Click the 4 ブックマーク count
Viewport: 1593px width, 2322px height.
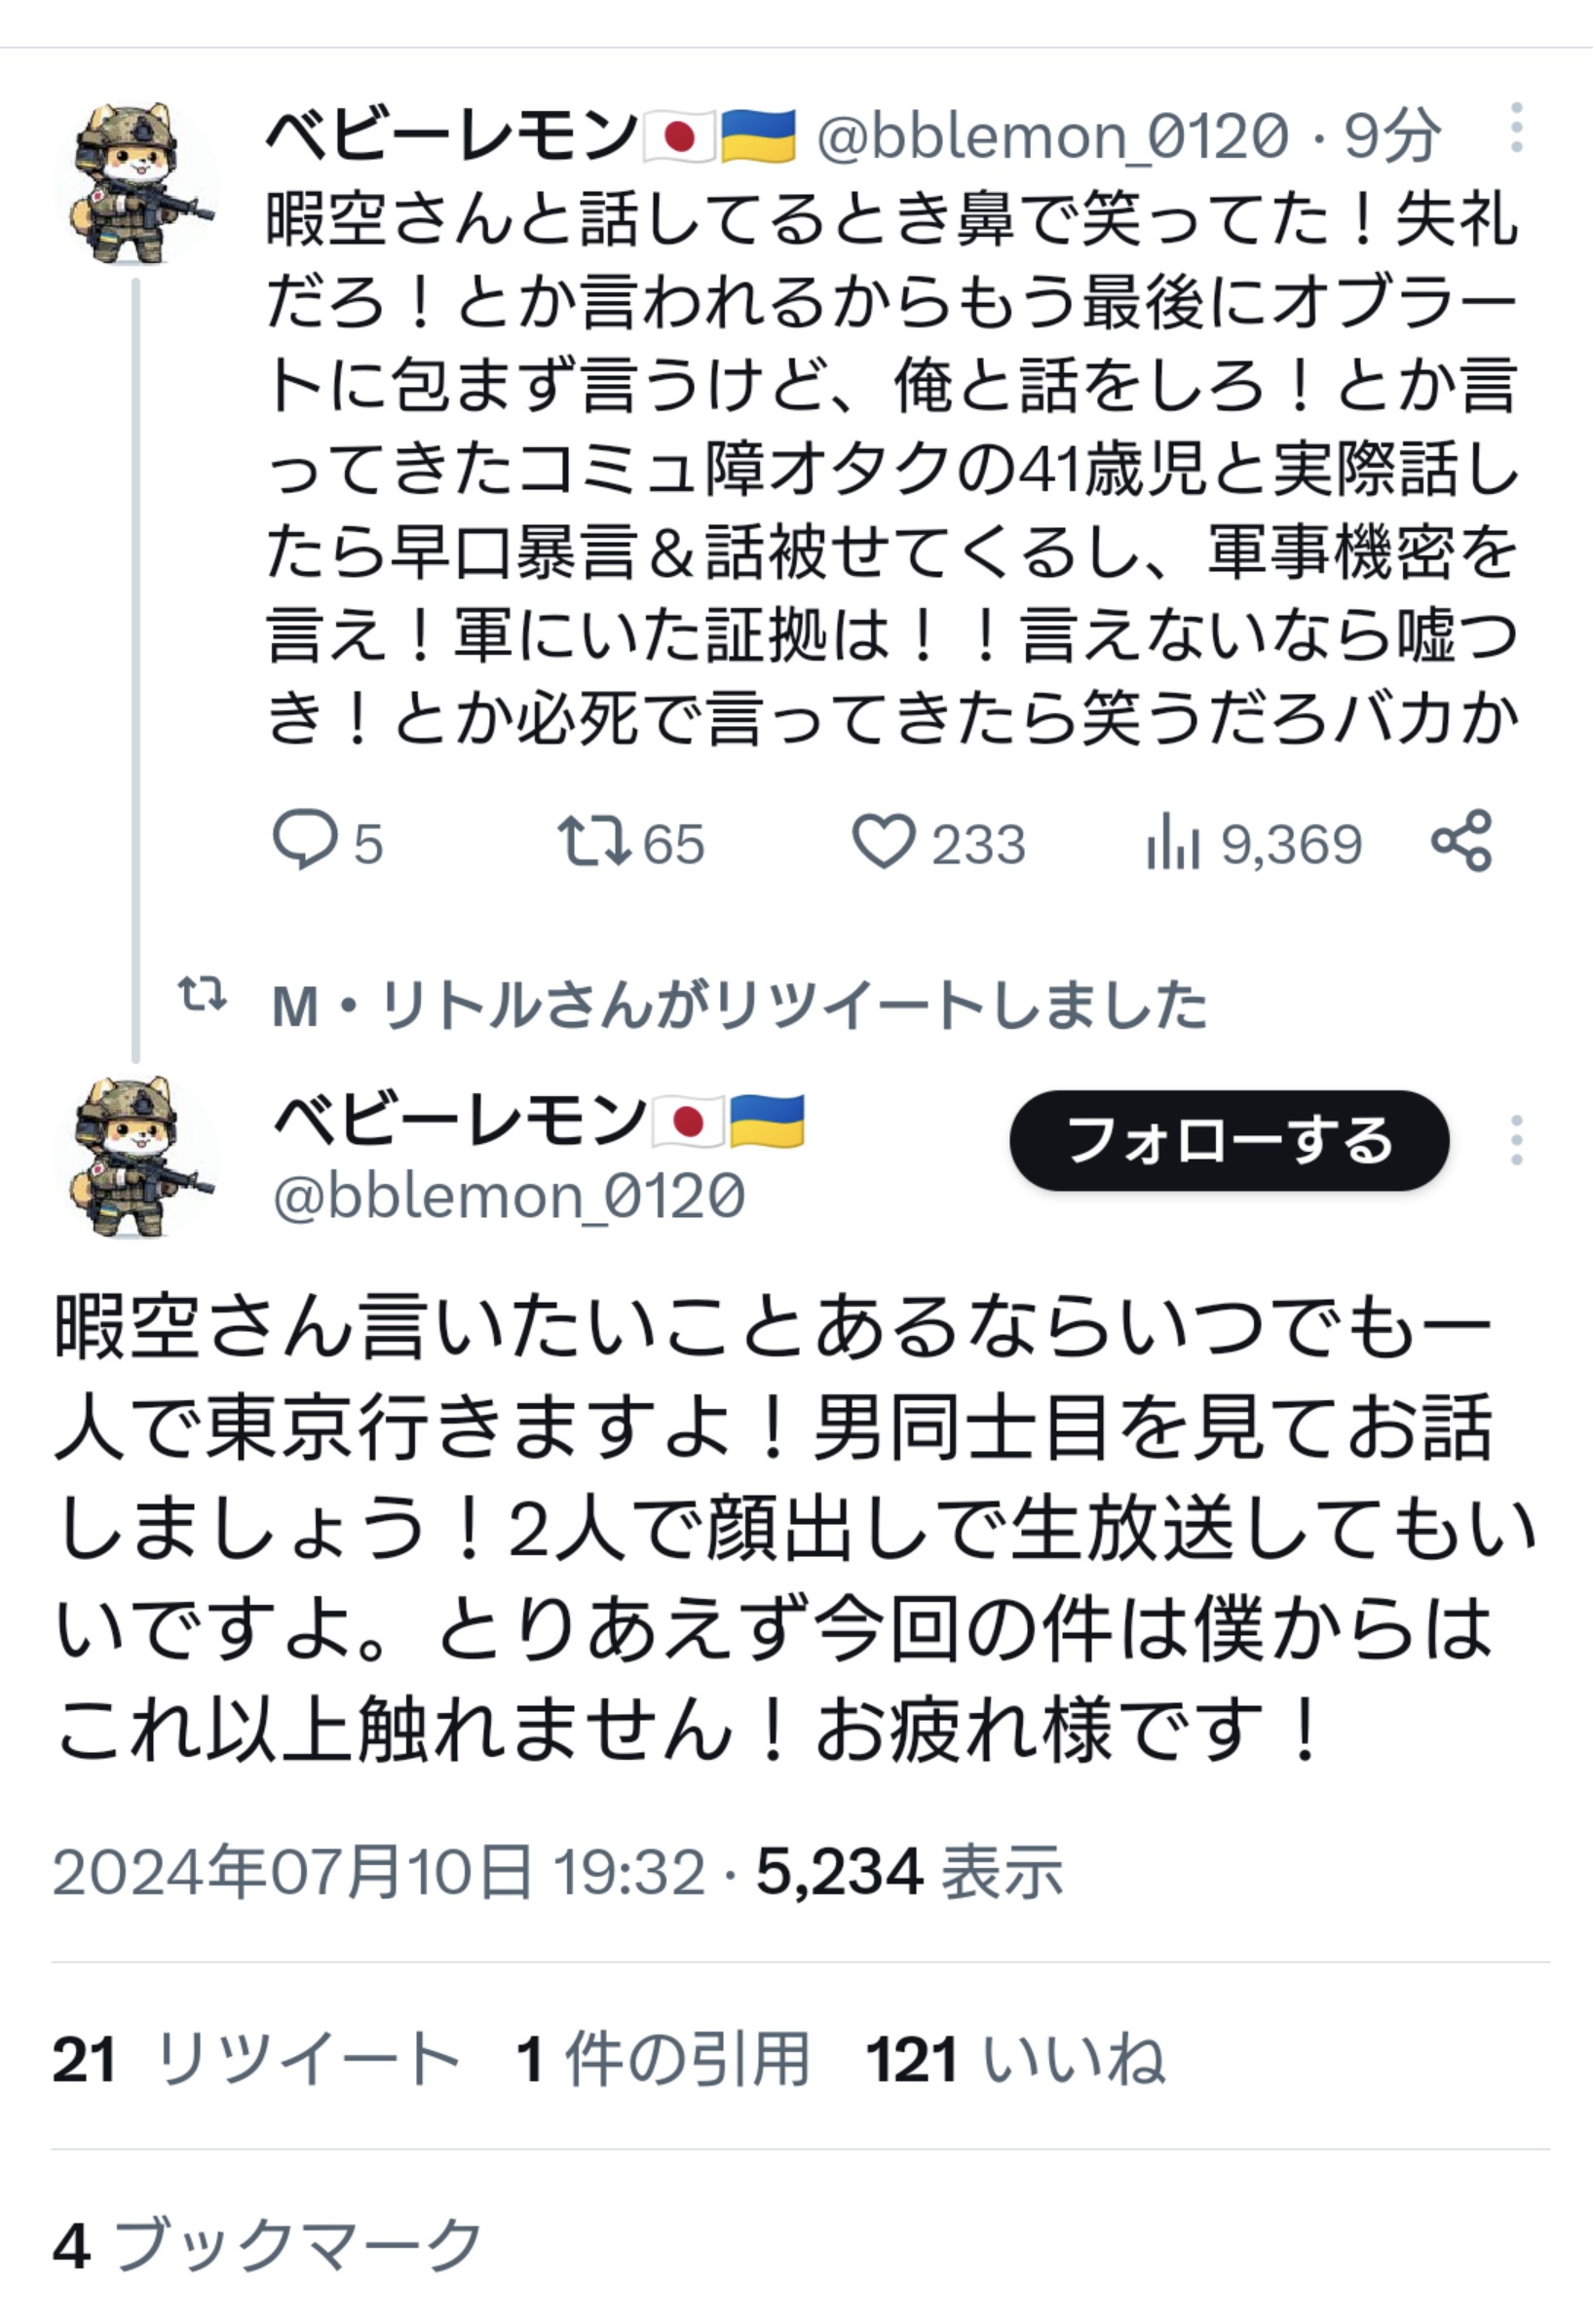click(x=268, y=2244)
